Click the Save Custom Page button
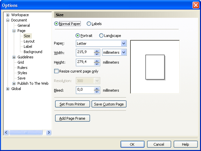Image resolution: width=201 pixels, height=151 pixels. [x=109, y=104]
